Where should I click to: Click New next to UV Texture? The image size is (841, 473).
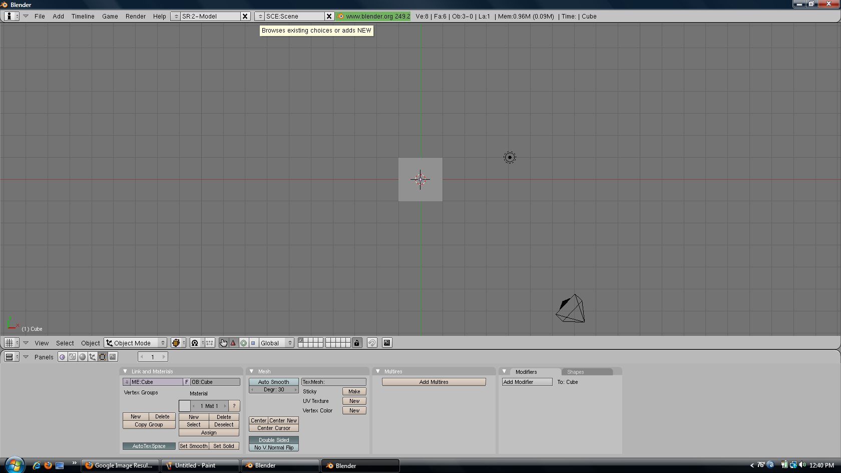354,401
